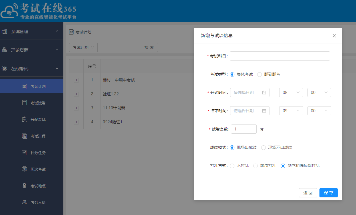This screenshot has height=215, width=356.
Task: Click the 考试计划 breadcrumb page icon
Action: pos(71,32)
